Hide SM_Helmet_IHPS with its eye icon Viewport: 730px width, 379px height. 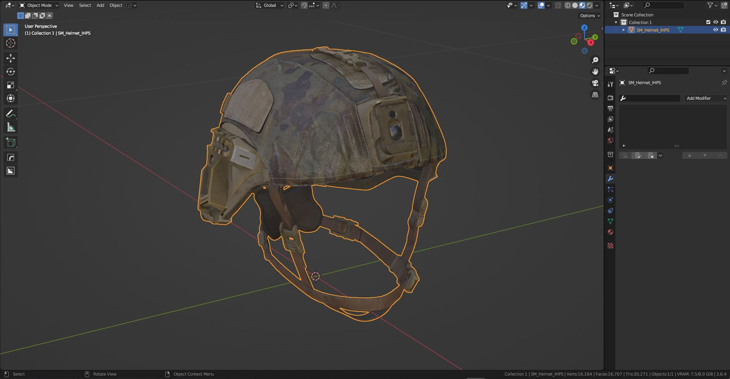pyautogui.click(x=715, y=30)
